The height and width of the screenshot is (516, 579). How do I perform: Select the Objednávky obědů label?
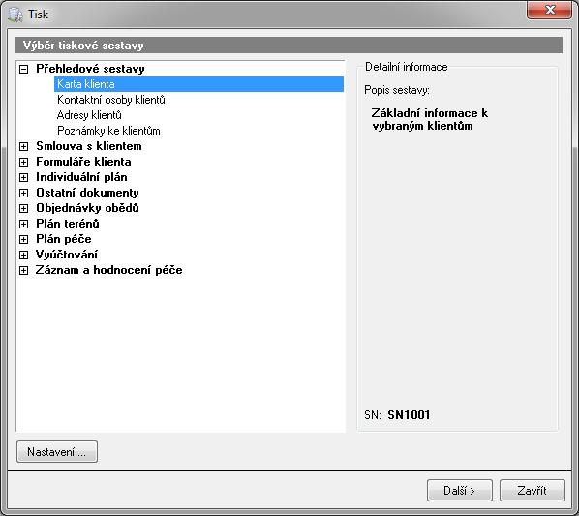(87, 208)
